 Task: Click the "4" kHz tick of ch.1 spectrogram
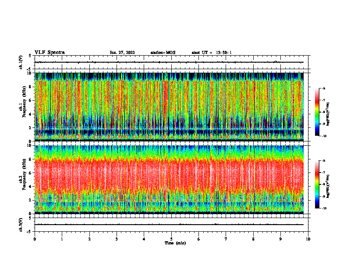31,114
